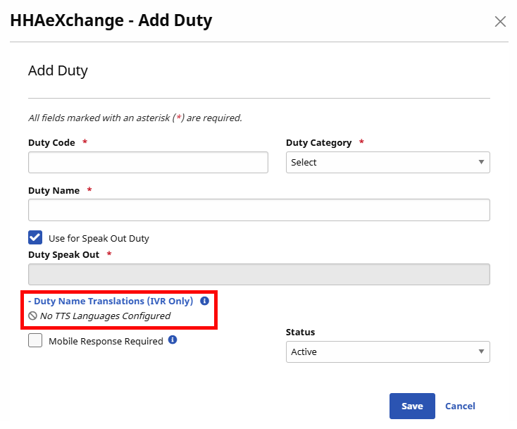This screenshot has height=429, width=517.
Task: Click info icon beside Duty Name Translations
Action: click(204, 301)
